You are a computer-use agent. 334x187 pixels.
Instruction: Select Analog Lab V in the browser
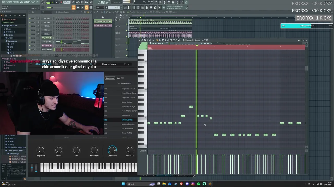click(x=17, y=56)
